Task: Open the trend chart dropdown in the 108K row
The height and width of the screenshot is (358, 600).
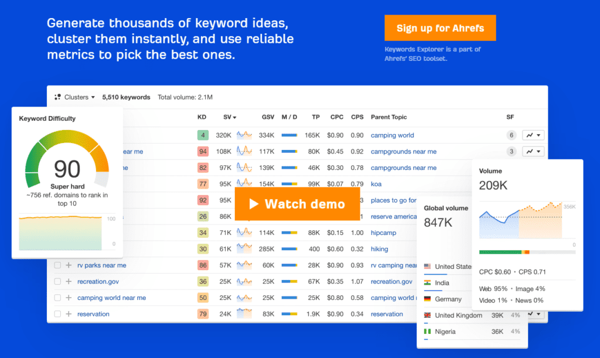Action: (x=533, y=151)
